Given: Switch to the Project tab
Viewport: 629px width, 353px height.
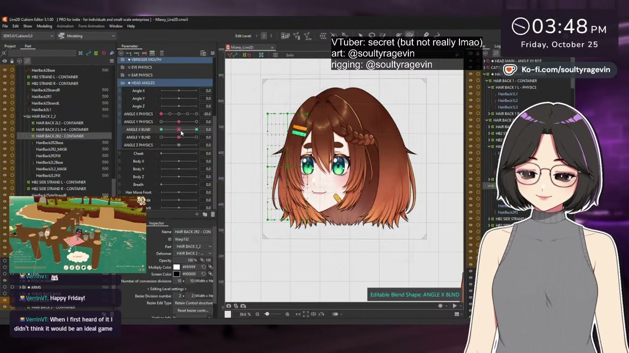Looking at the screenshot, I should tap(10, 46).
